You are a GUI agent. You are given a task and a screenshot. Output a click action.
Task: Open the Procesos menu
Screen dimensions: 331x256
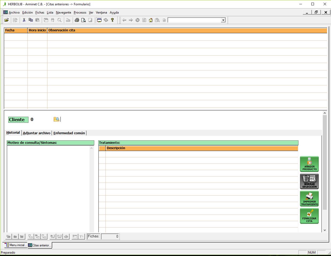click(80, 12)
